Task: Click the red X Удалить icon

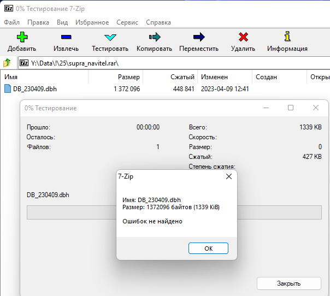Action: 243,38
